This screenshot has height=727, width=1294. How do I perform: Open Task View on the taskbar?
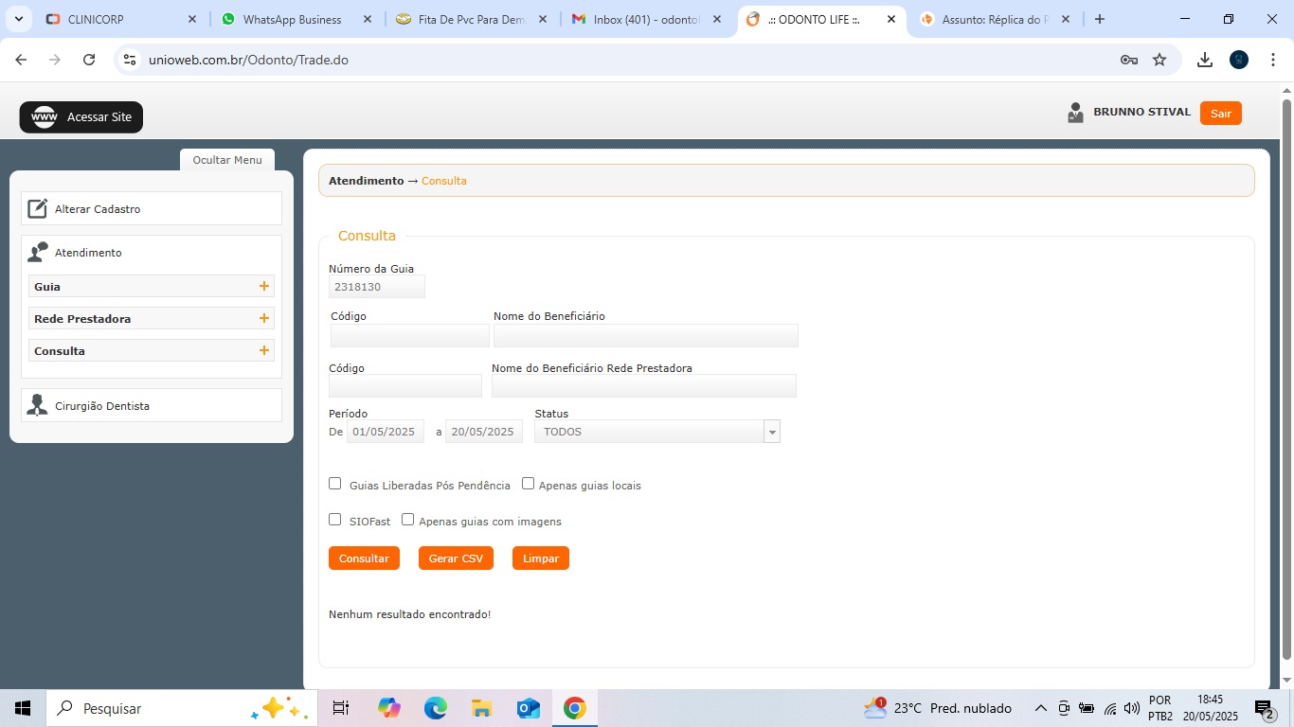pyautogui.click(x=341, y=708)
